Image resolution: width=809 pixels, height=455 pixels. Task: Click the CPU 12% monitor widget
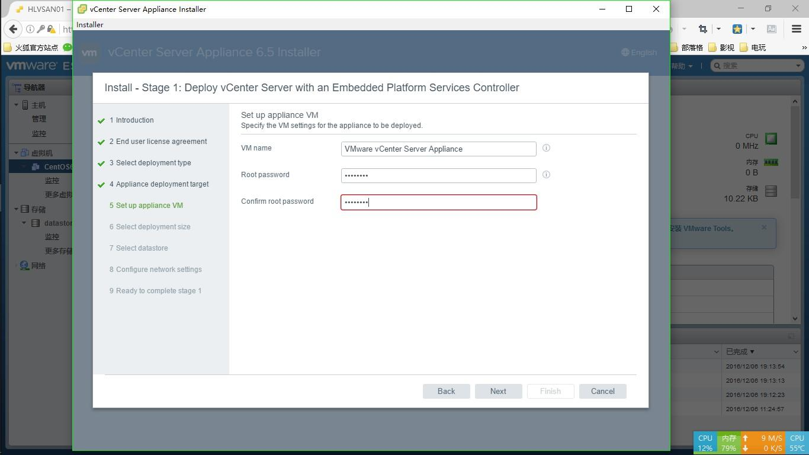click(705, 443)
